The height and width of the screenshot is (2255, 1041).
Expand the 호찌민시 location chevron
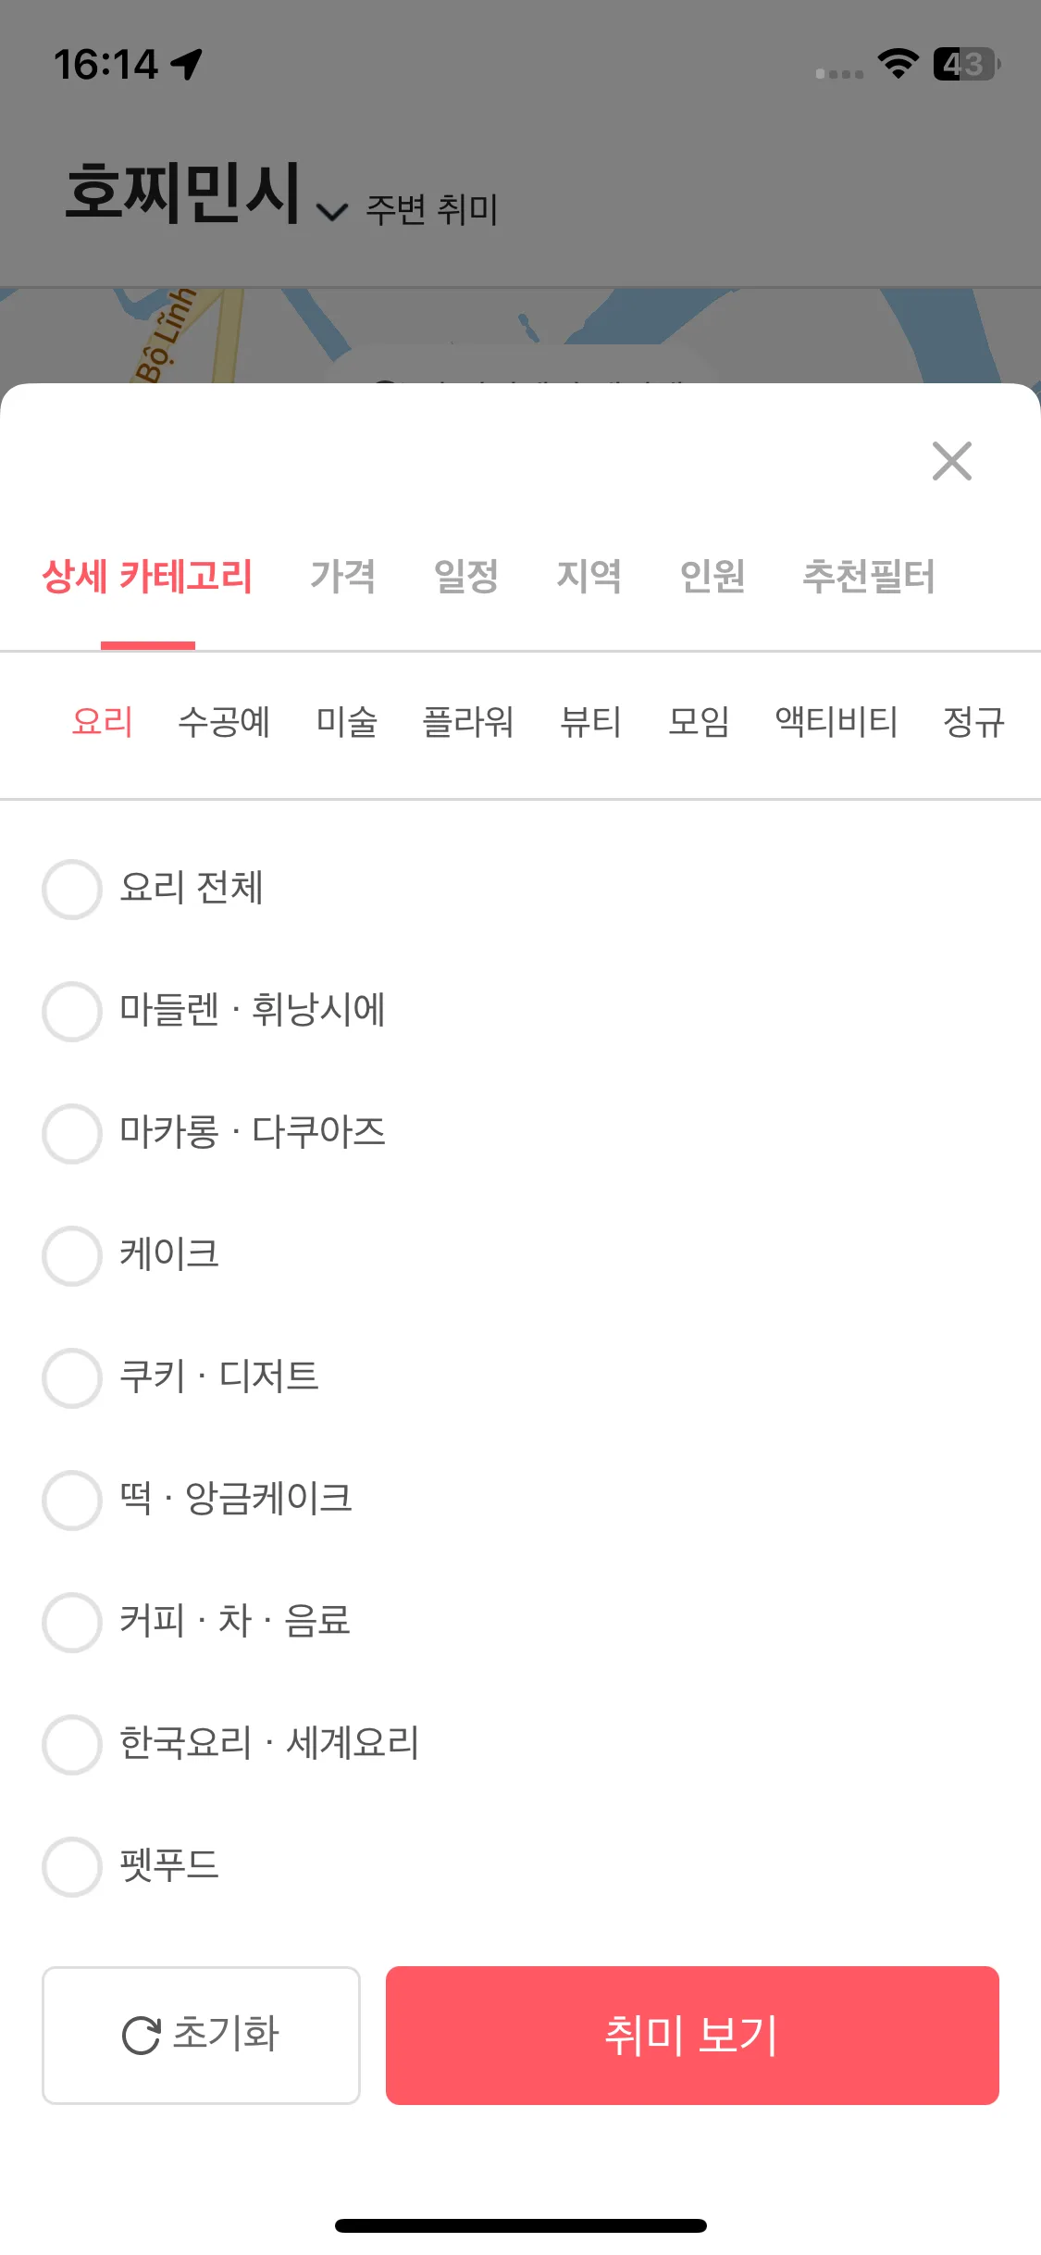(332, 212)
